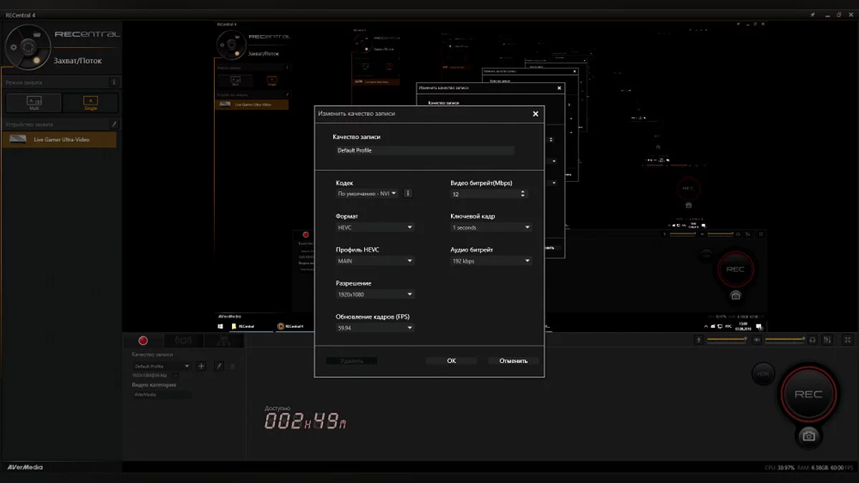
Task: Click the small camera icon in the preview
Action: [735, 296]
